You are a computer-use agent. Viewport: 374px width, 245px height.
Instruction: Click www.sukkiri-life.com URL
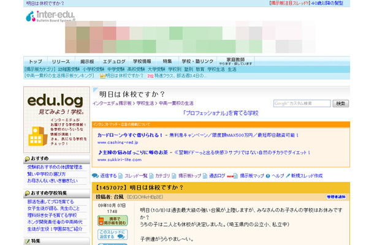(120, 160)
